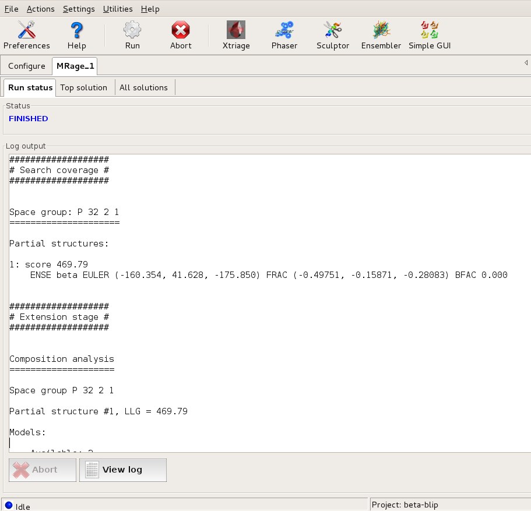The height and width of the screenshot is (511, 531).
Task: Open the Actions menu
Action: coord(41,9)
